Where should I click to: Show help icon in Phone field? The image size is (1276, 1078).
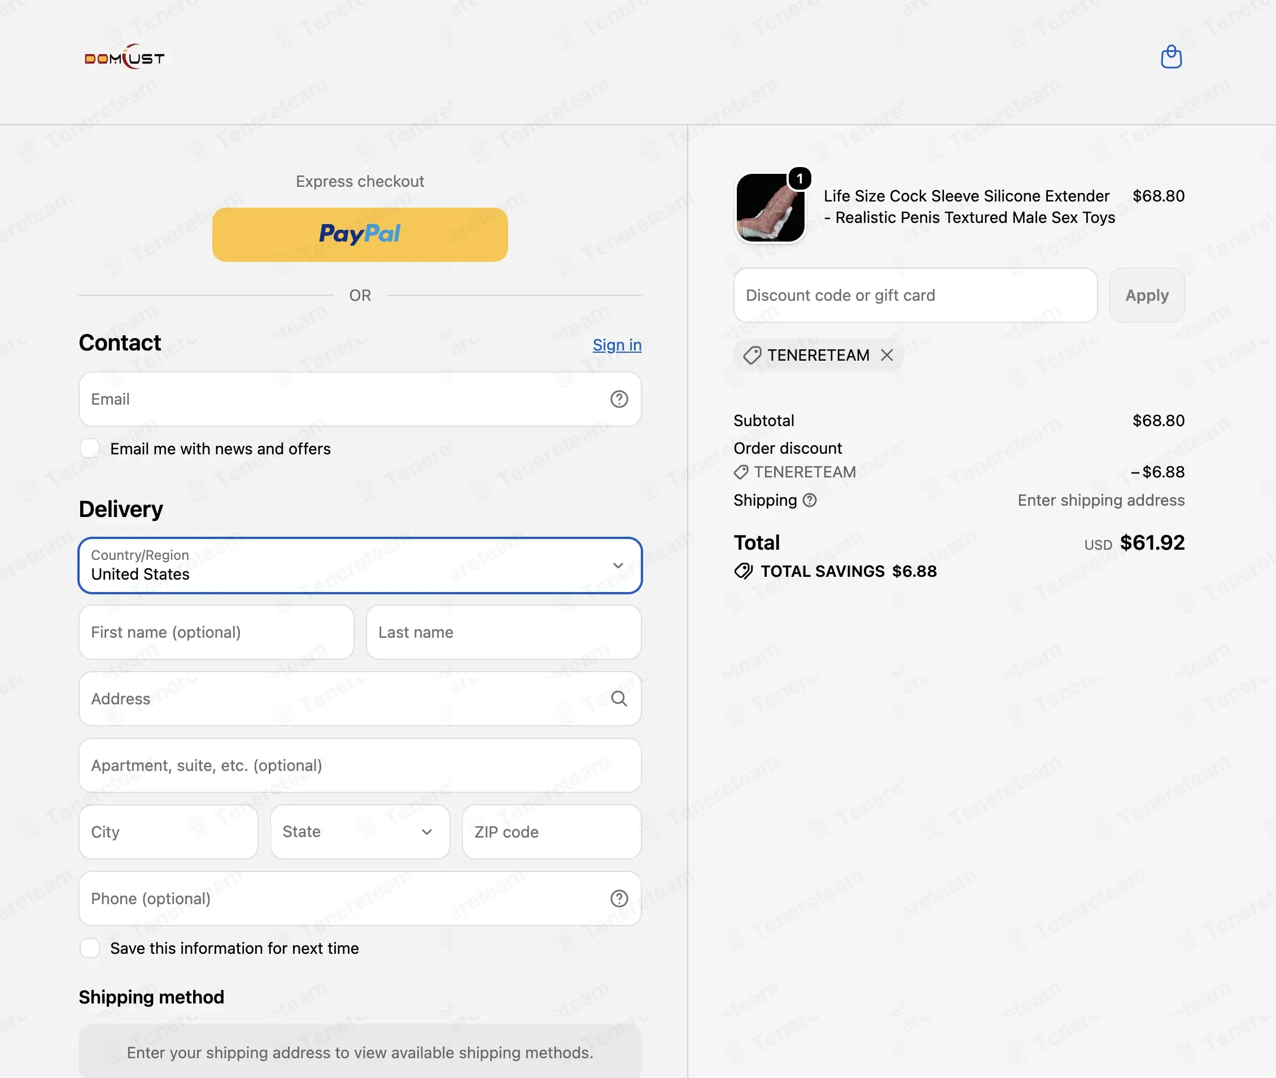(619, 898)
